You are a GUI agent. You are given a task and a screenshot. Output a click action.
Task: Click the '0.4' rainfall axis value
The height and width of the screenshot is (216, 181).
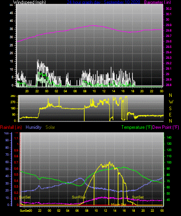coord(16,181)
